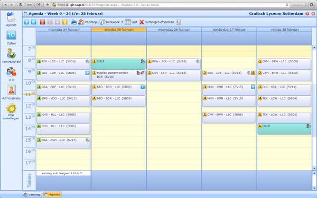Image resolution: width=317 pixels, height=198 pixels.
Task: Select maandag 24 februari header
Action: point(64,30)
